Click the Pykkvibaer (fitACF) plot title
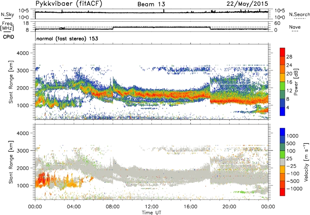This screenshot has height=215, width=310. (x=69, y=4)
